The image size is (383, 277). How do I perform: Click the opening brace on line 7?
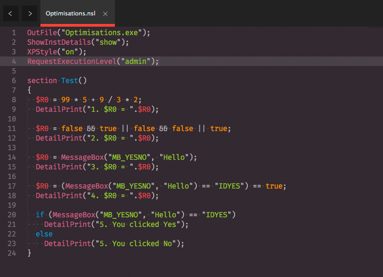(29, 91)
